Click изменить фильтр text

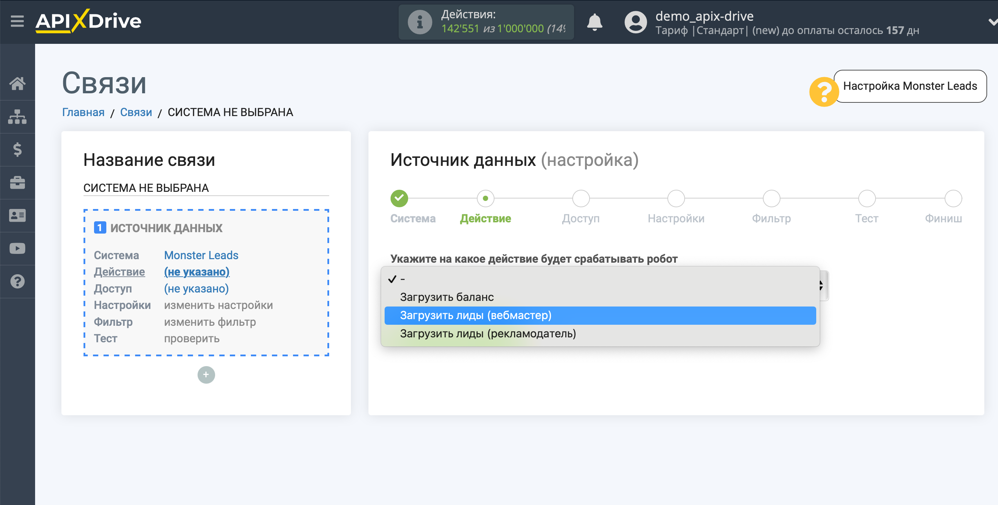click(x=209, y=322)
